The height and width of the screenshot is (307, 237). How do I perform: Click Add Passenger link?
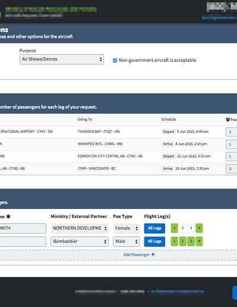click(139, 255)
